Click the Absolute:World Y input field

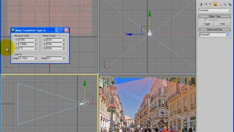coord(26,44)
